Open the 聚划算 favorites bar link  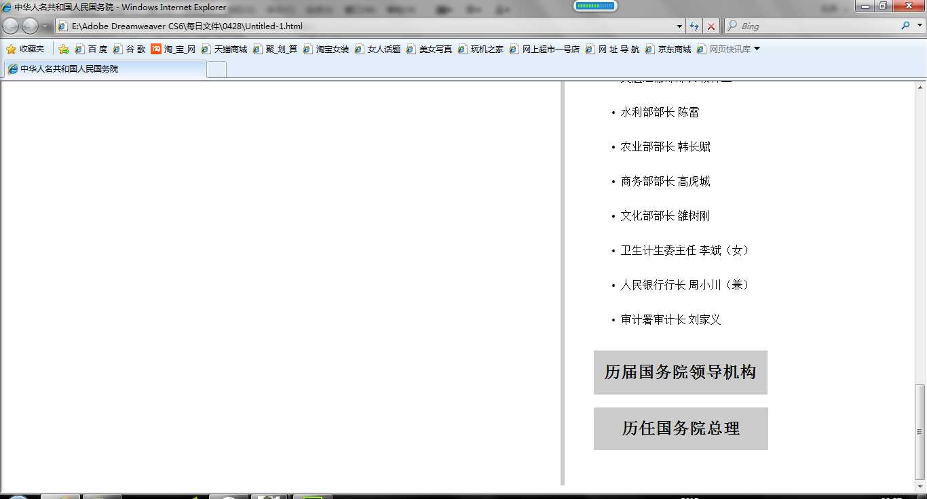275,49
